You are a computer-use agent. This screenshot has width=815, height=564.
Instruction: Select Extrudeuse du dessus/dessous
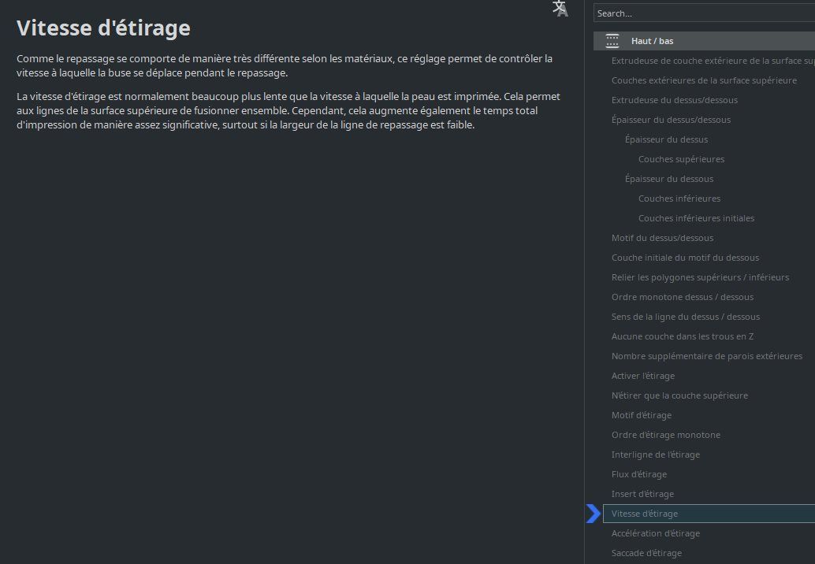[x=675, y=100]
